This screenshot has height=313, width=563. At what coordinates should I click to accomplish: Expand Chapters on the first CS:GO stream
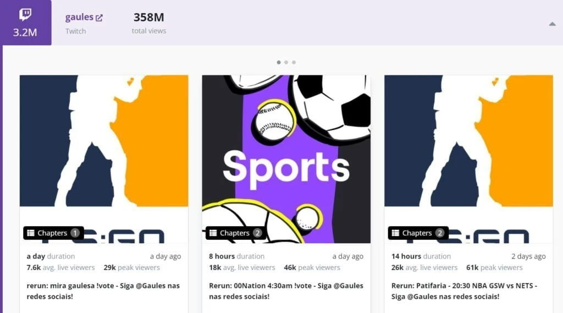[x=53, y=233]
